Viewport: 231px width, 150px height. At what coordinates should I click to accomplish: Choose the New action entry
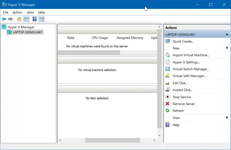tap(176, 48)
